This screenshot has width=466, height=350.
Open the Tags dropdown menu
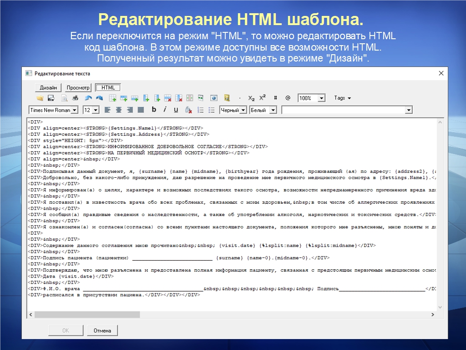point(343,98)
